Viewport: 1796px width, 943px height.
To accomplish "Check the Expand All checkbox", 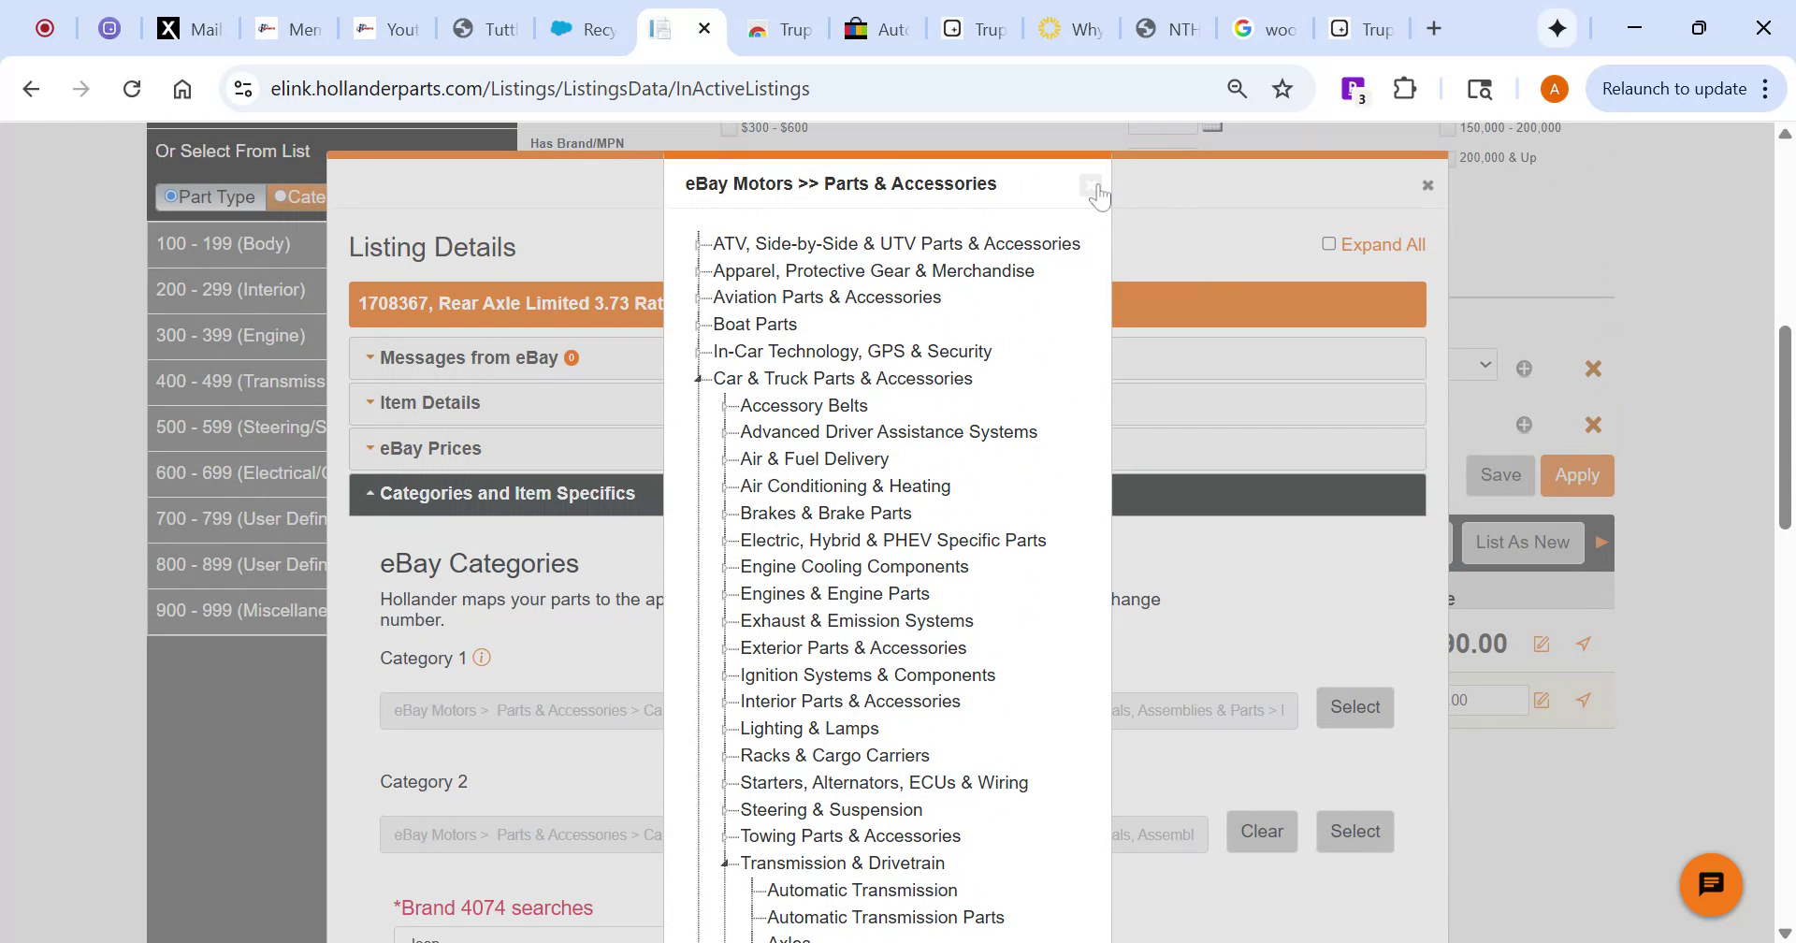I will pos(1328,242).
